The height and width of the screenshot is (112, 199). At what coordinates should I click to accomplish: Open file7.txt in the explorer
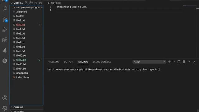26,42
